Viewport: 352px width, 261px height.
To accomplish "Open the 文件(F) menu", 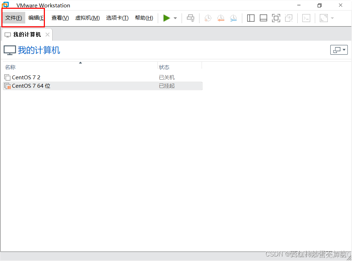I will [13, 18].
